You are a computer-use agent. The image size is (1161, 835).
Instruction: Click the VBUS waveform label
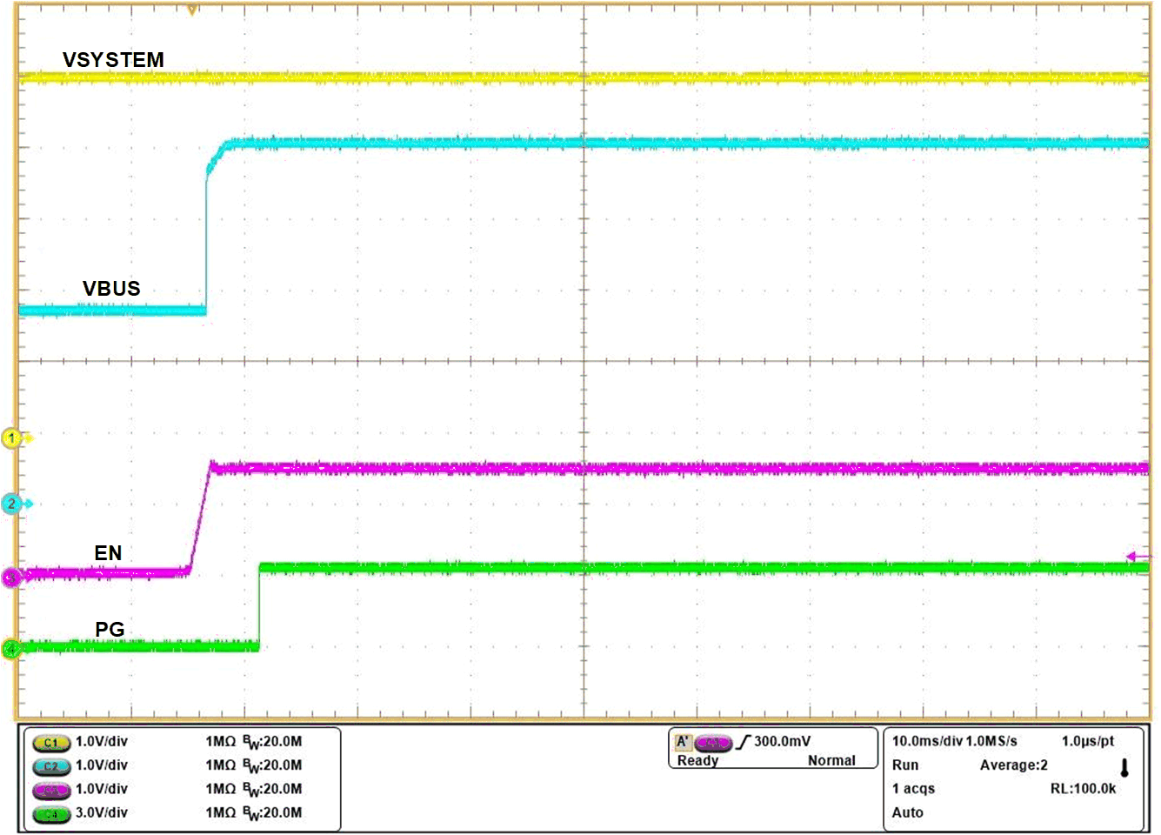tap(111, 289)
